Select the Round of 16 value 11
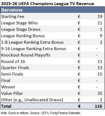Viewport: 105px width, 116px height. (100, 62)
